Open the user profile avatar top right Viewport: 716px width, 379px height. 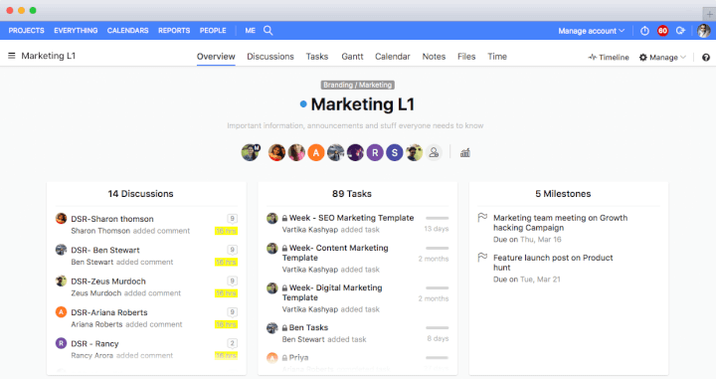[704, 31]
